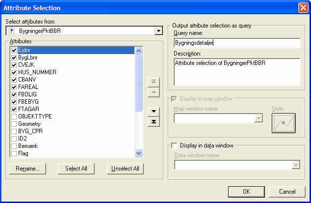Viewport: 311px width, 203px height.
Task: Enable Display in data window
Action: point(174,145)
